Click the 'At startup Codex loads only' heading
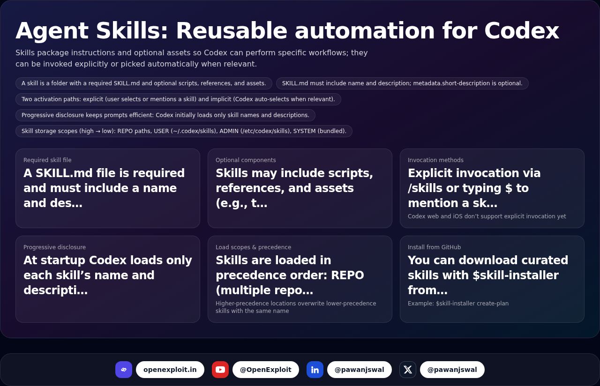 click(108, 275)
